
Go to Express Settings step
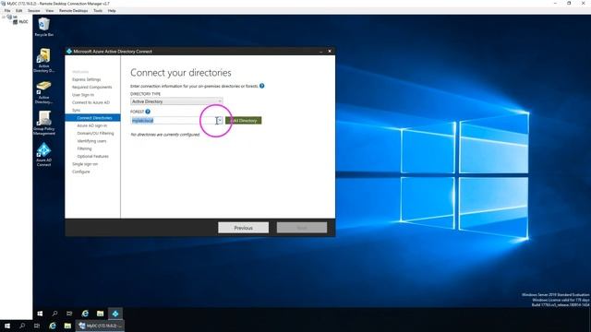pos(86,79)
